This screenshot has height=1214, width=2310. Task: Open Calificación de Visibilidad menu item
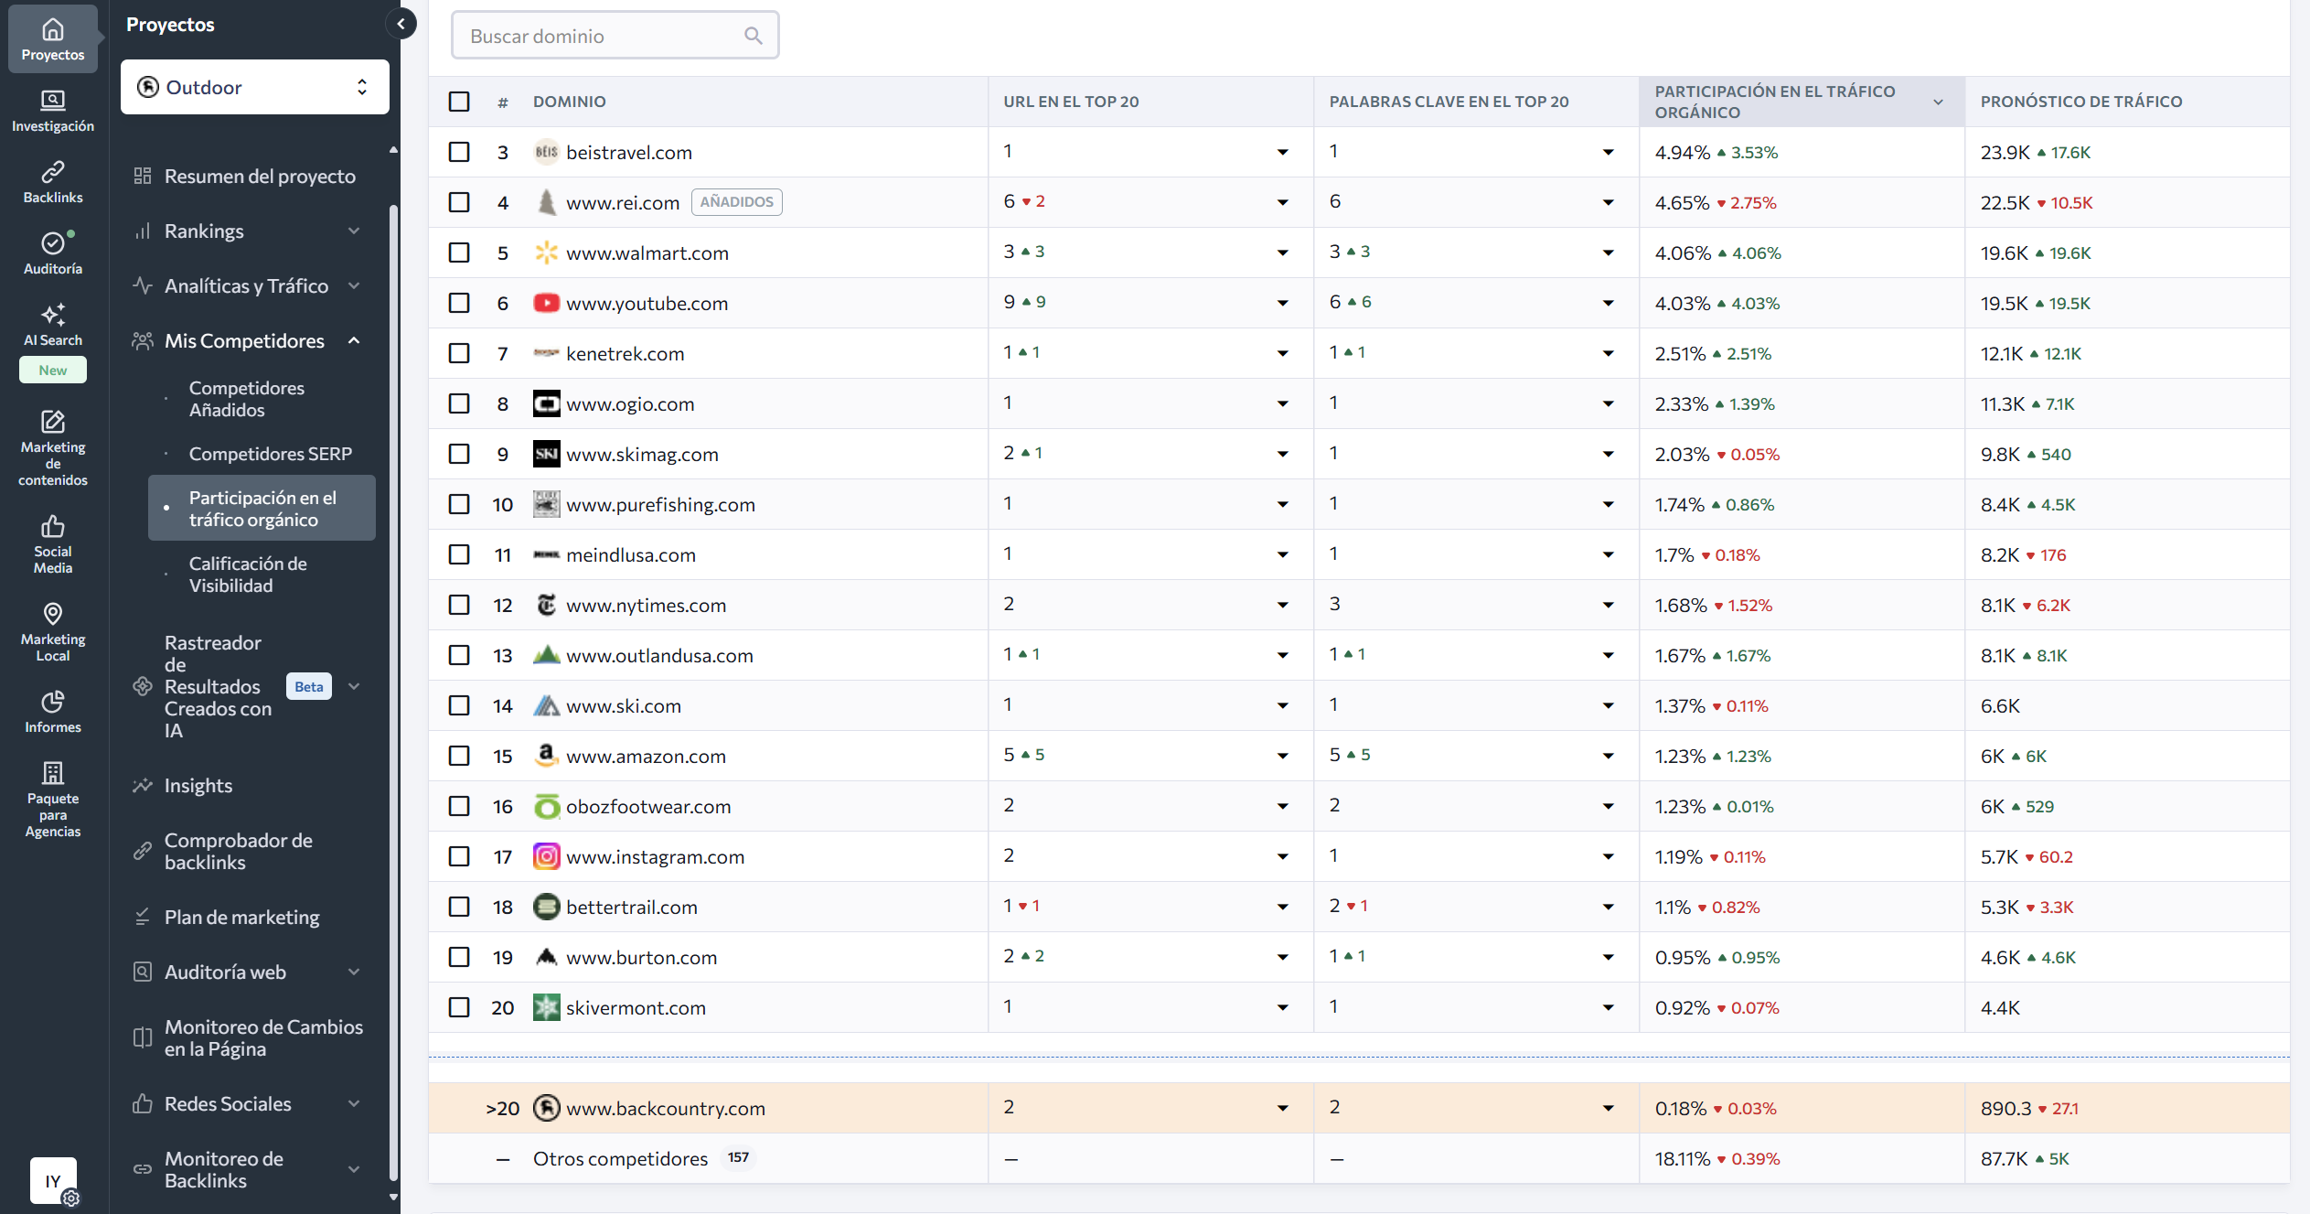click(247, 575)
